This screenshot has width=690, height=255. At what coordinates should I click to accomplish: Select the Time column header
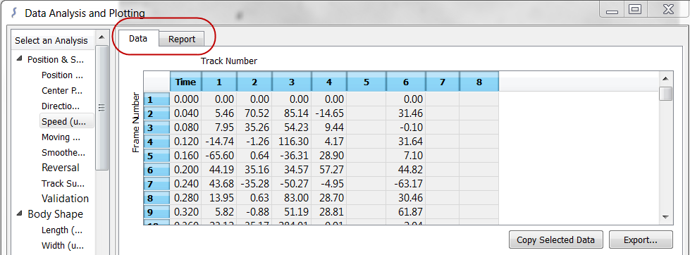click(x=185, y=82)
